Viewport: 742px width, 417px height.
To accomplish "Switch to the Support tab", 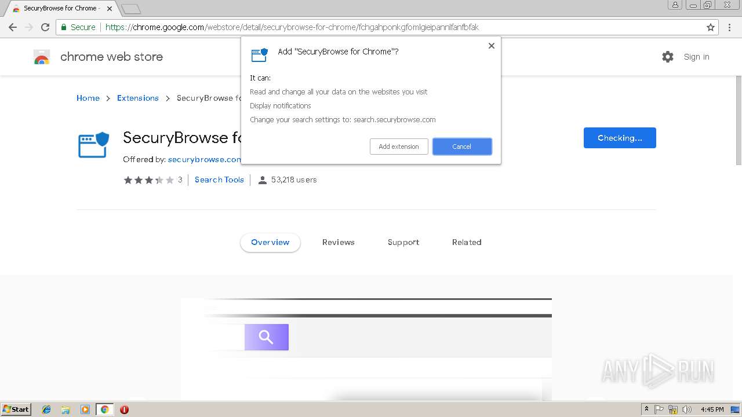I will 403,242.
